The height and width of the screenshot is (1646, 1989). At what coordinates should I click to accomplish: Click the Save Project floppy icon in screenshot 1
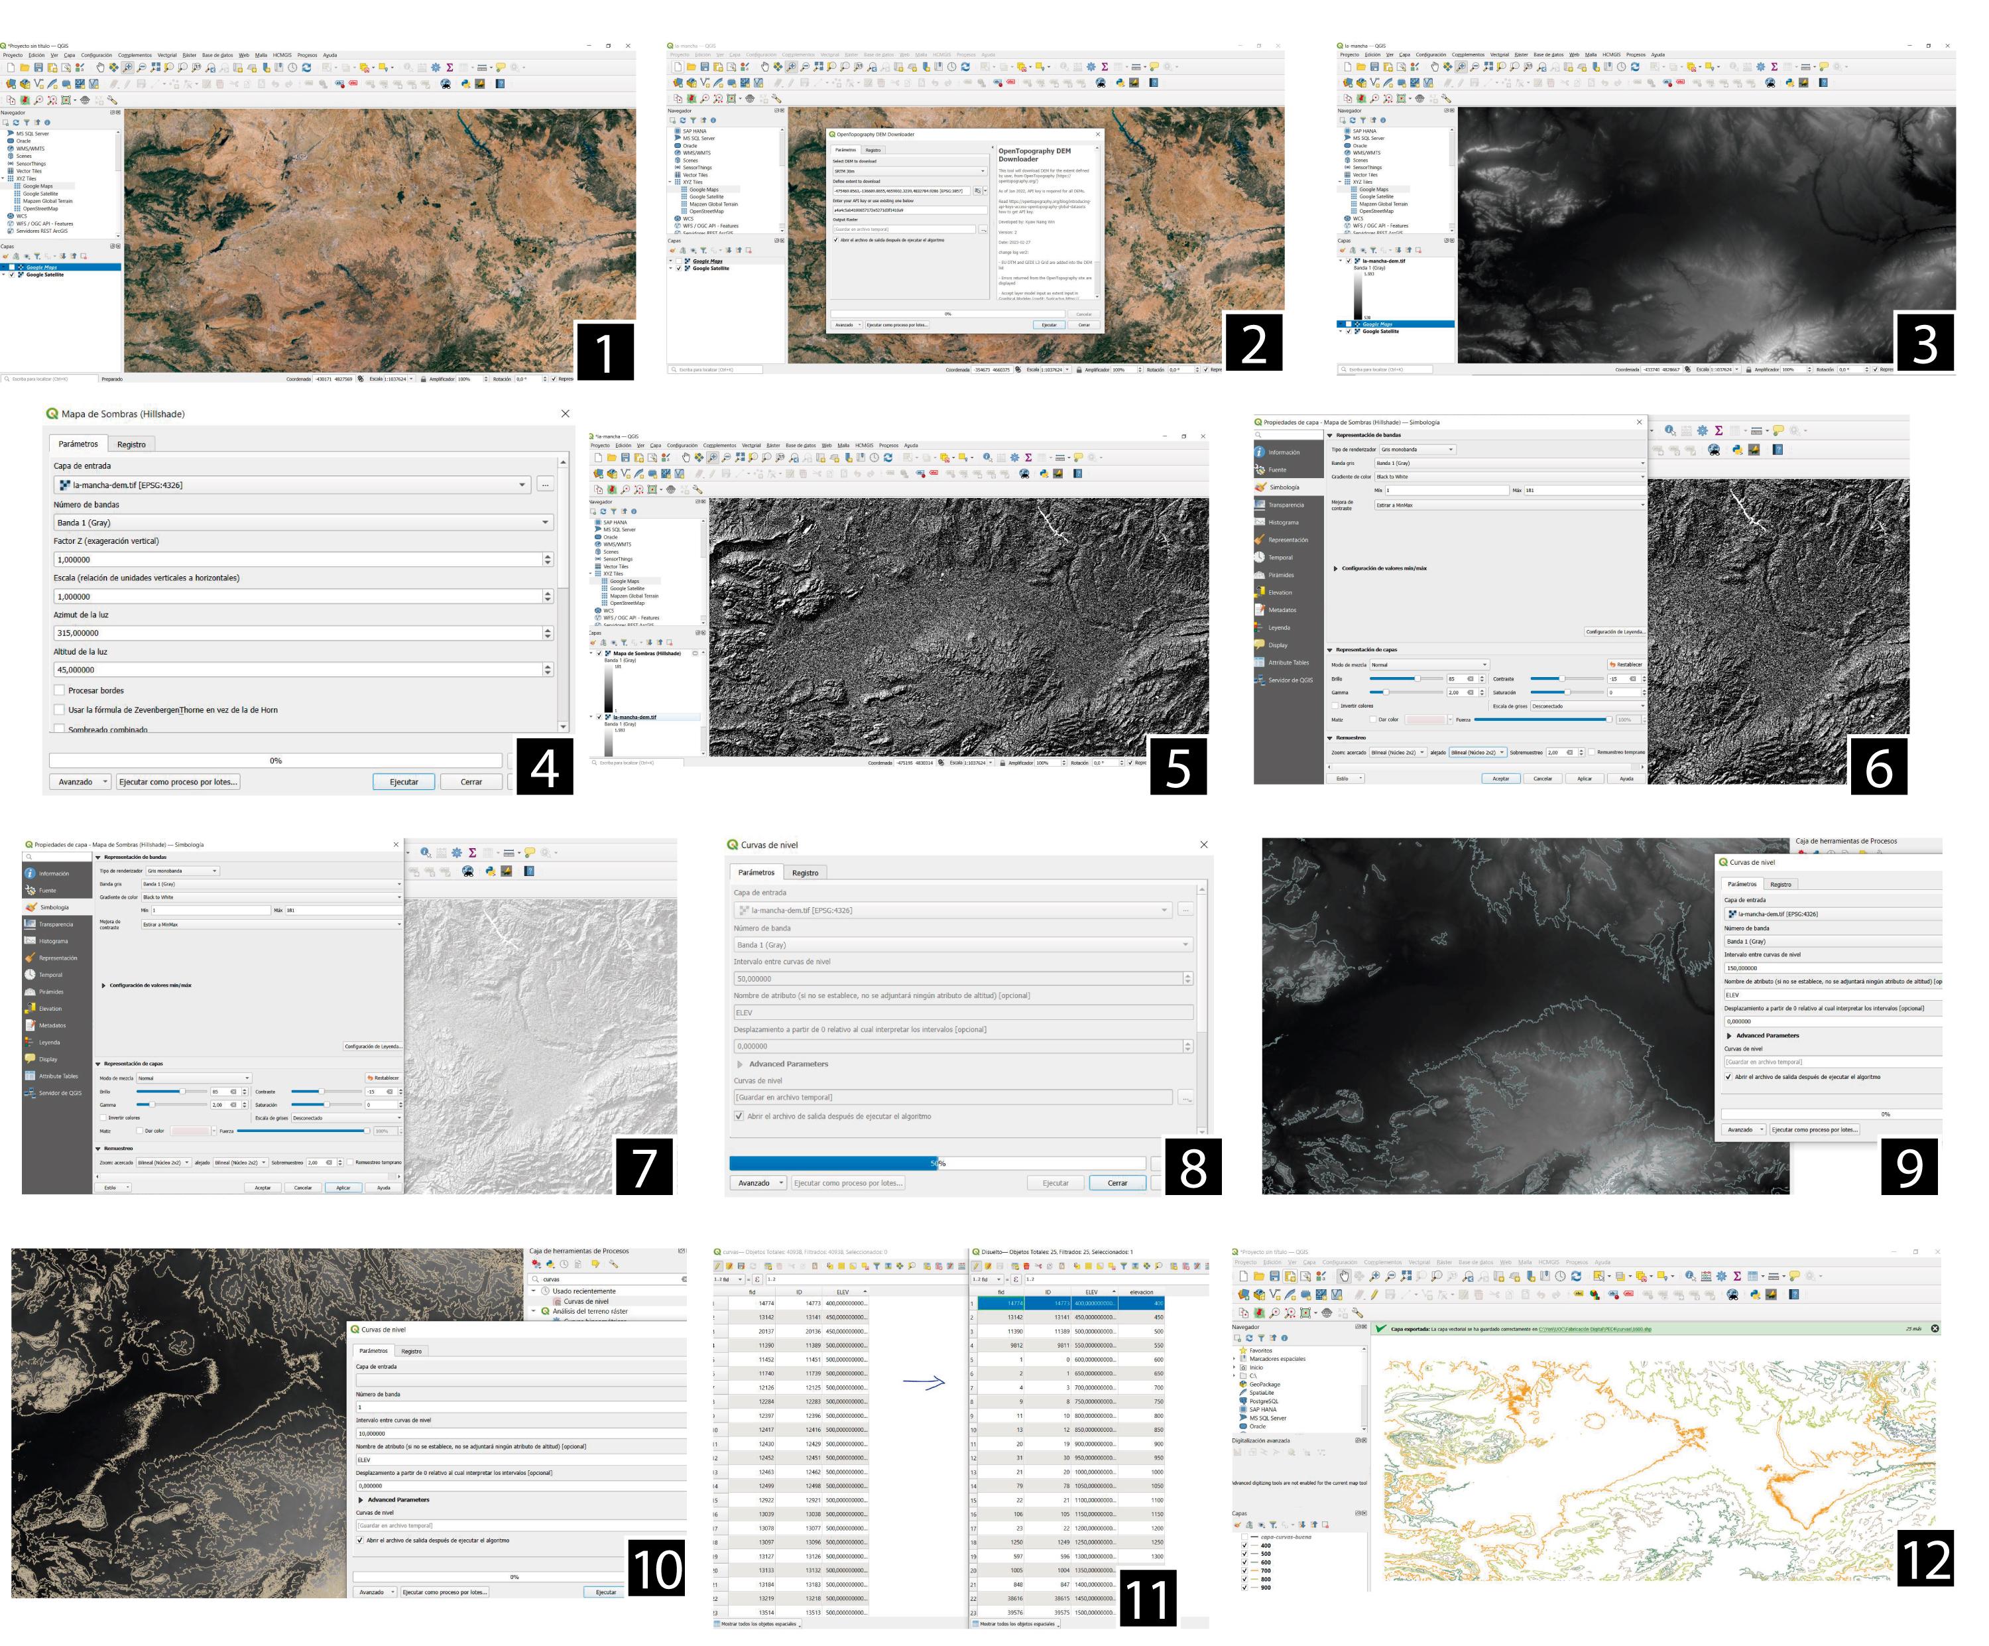point(38,67)
